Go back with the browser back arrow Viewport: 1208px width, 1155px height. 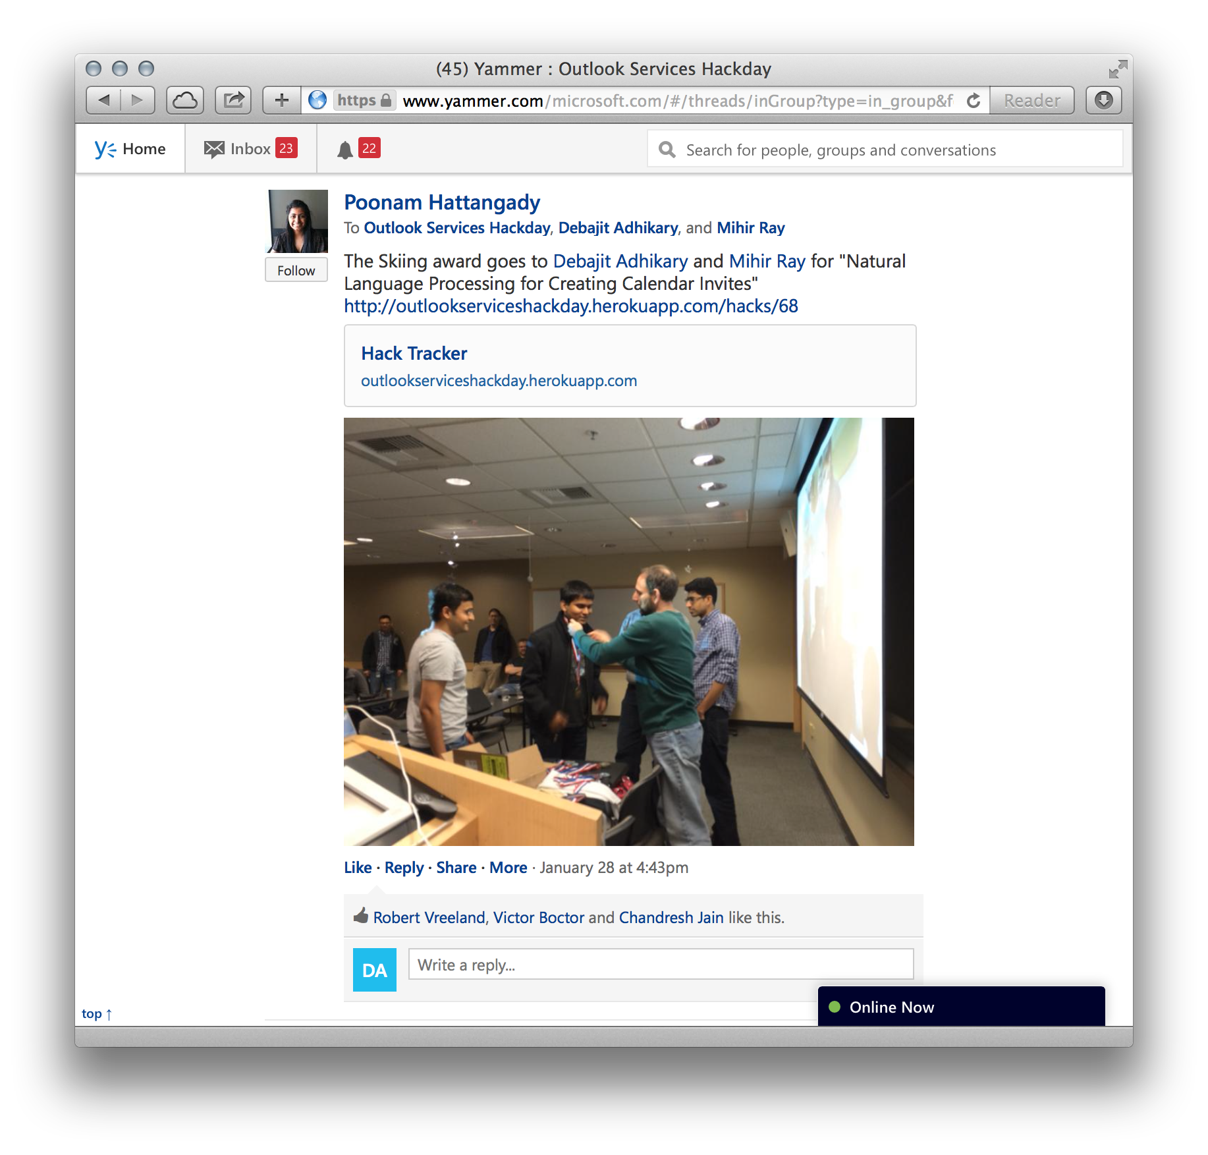(x=103, y=100)
